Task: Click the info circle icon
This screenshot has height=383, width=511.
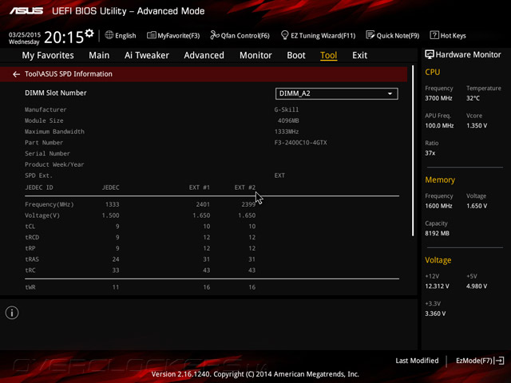Action: click(x=12, y=313)
